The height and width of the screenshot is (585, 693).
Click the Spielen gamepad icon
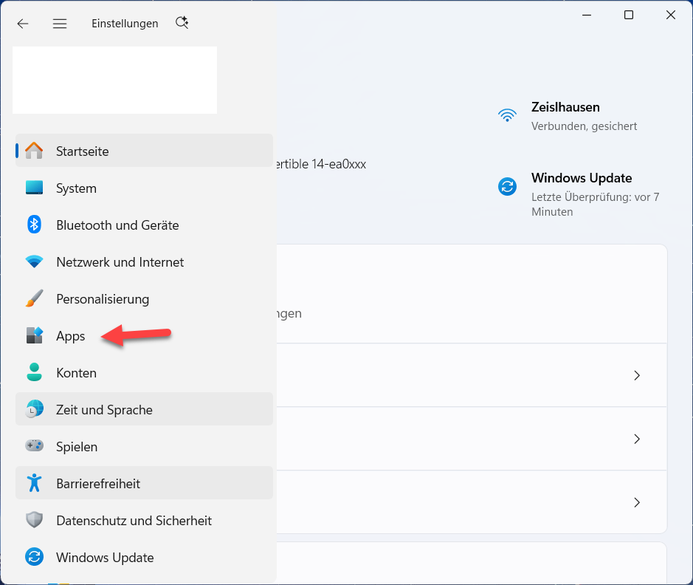click(34, 445)
